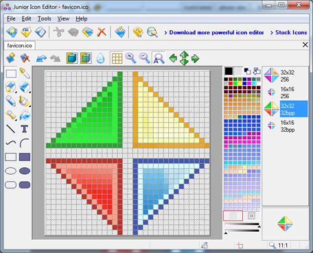The width and height of the screenshot is (313, 253).
Task: Select the Text tool
Action: point(25,129)
